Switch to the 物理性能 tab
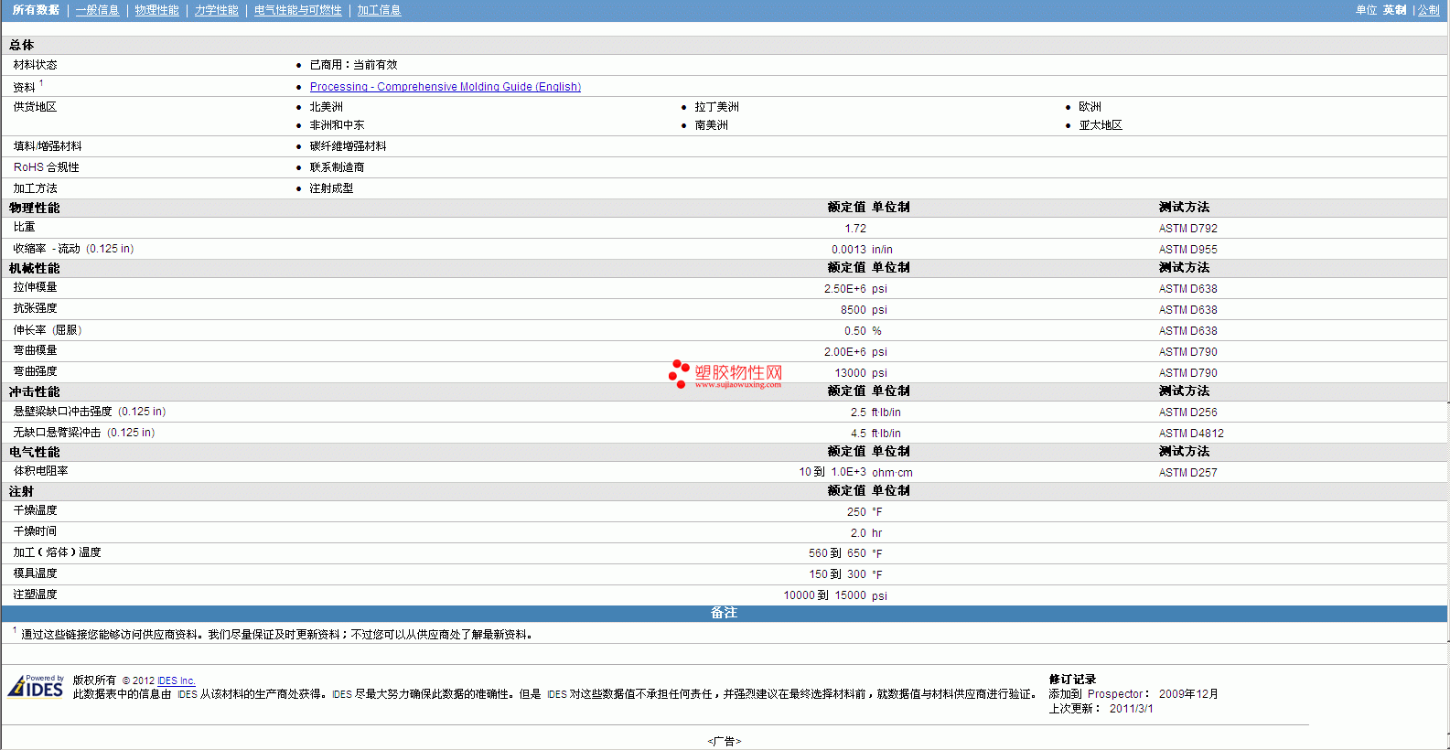The height and width of the screenshot is (750, 1450). [x=156, y=10]
